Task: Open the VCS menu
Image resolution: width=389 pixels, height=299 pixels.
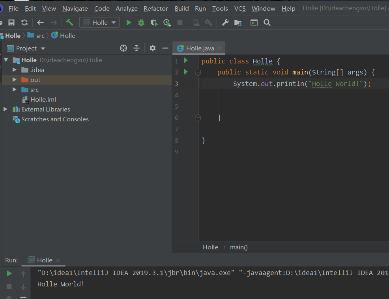Action: tap(240, 9)
